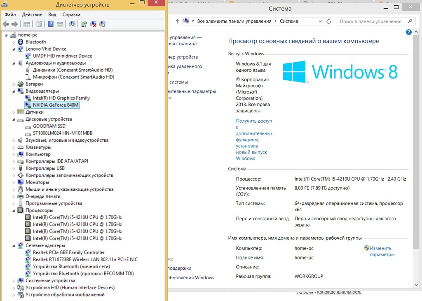The width and height of the screenshot is (422, 301).
Task: Click the camera icon beside Устройства обработки изображений
Action: click(x=21, y=294)
